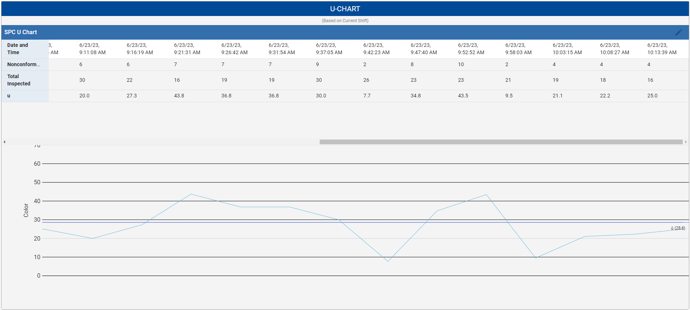Click the scrollbar right arrow
This screenshot has width=690, height=310.
click(686, 142)
